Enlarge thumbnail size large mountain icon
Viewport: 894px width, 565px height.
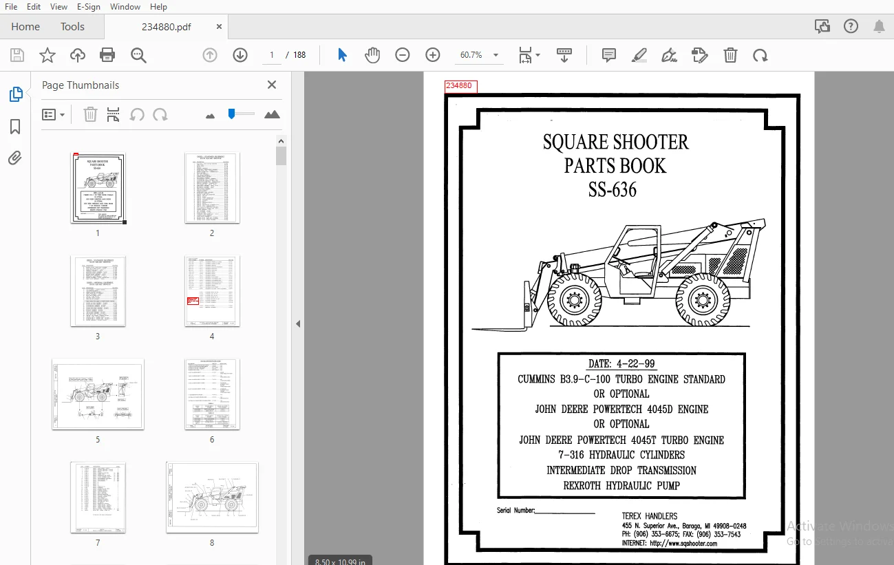(272, 114)
